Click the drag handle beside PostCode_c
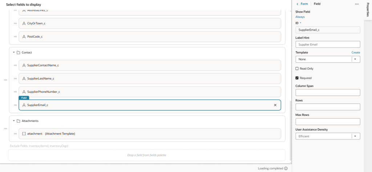The width and height of the screenshot is (372, 172). [x=15, y=37]
